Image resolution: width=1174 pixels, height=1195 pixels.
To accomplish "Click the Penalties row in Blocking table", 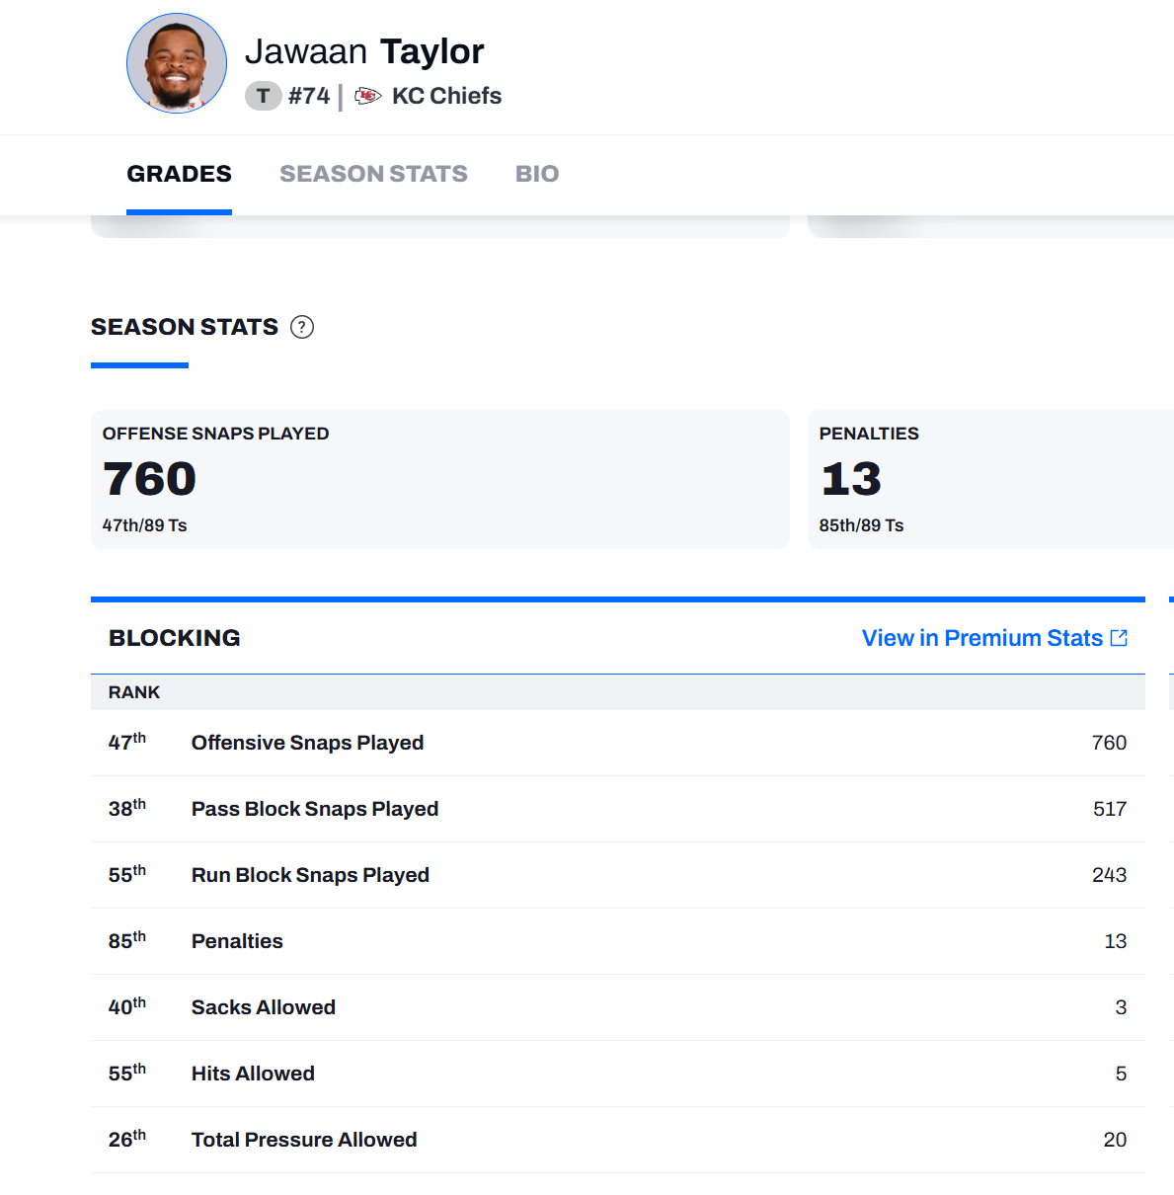I will pyautogui.click(x=617, y=941).
